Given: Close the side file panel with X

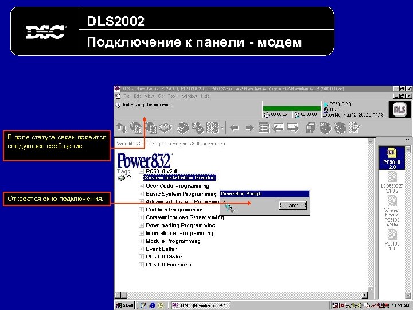Looking at the screenshot, I should [407, 141].
